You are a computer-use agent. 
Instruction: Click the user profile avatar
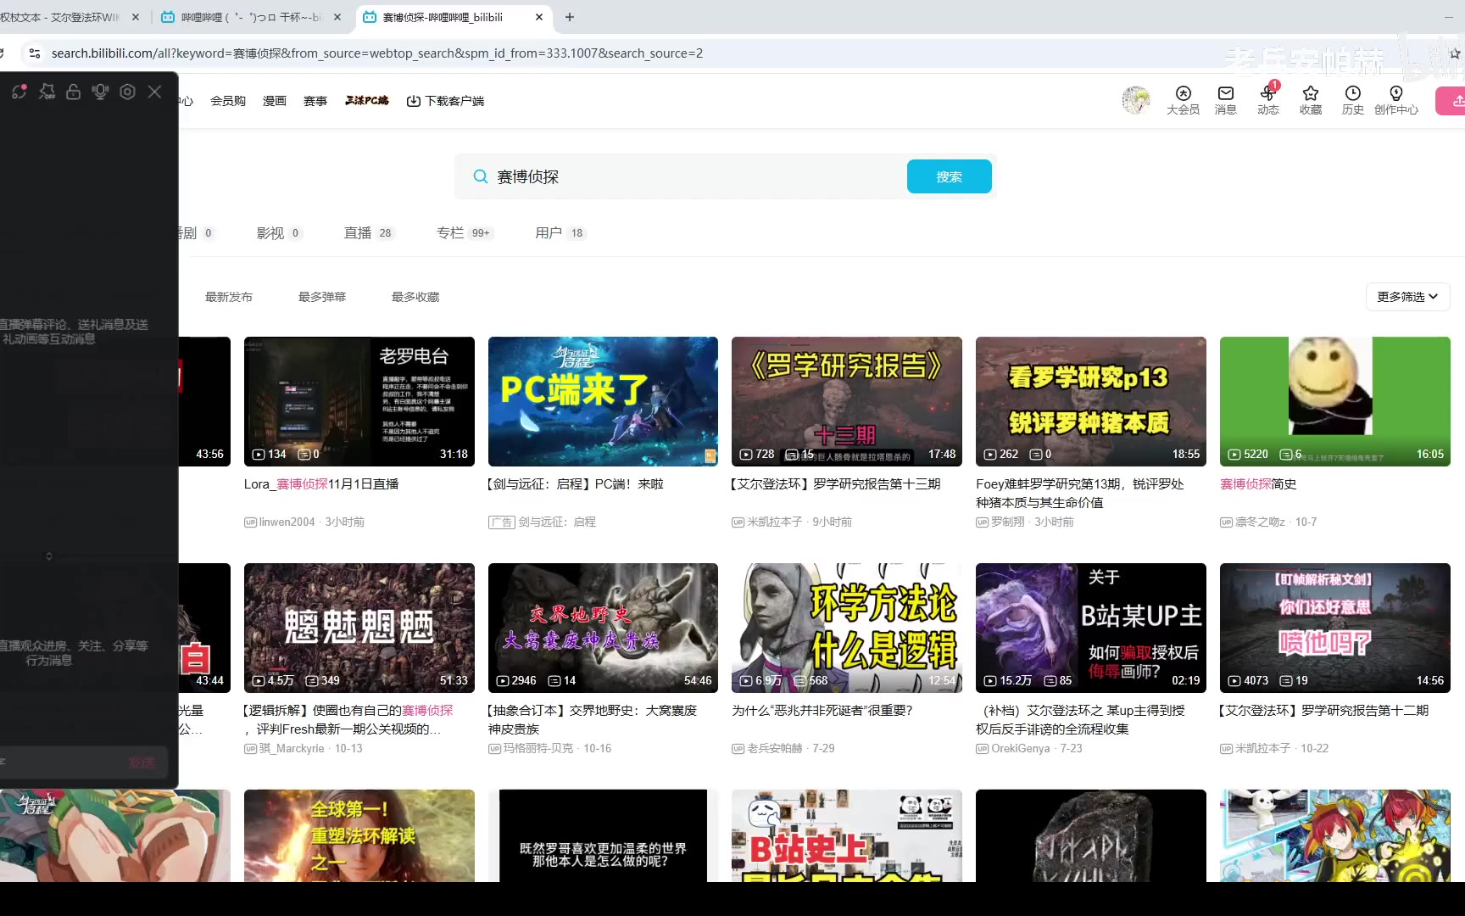[1135, 100]
